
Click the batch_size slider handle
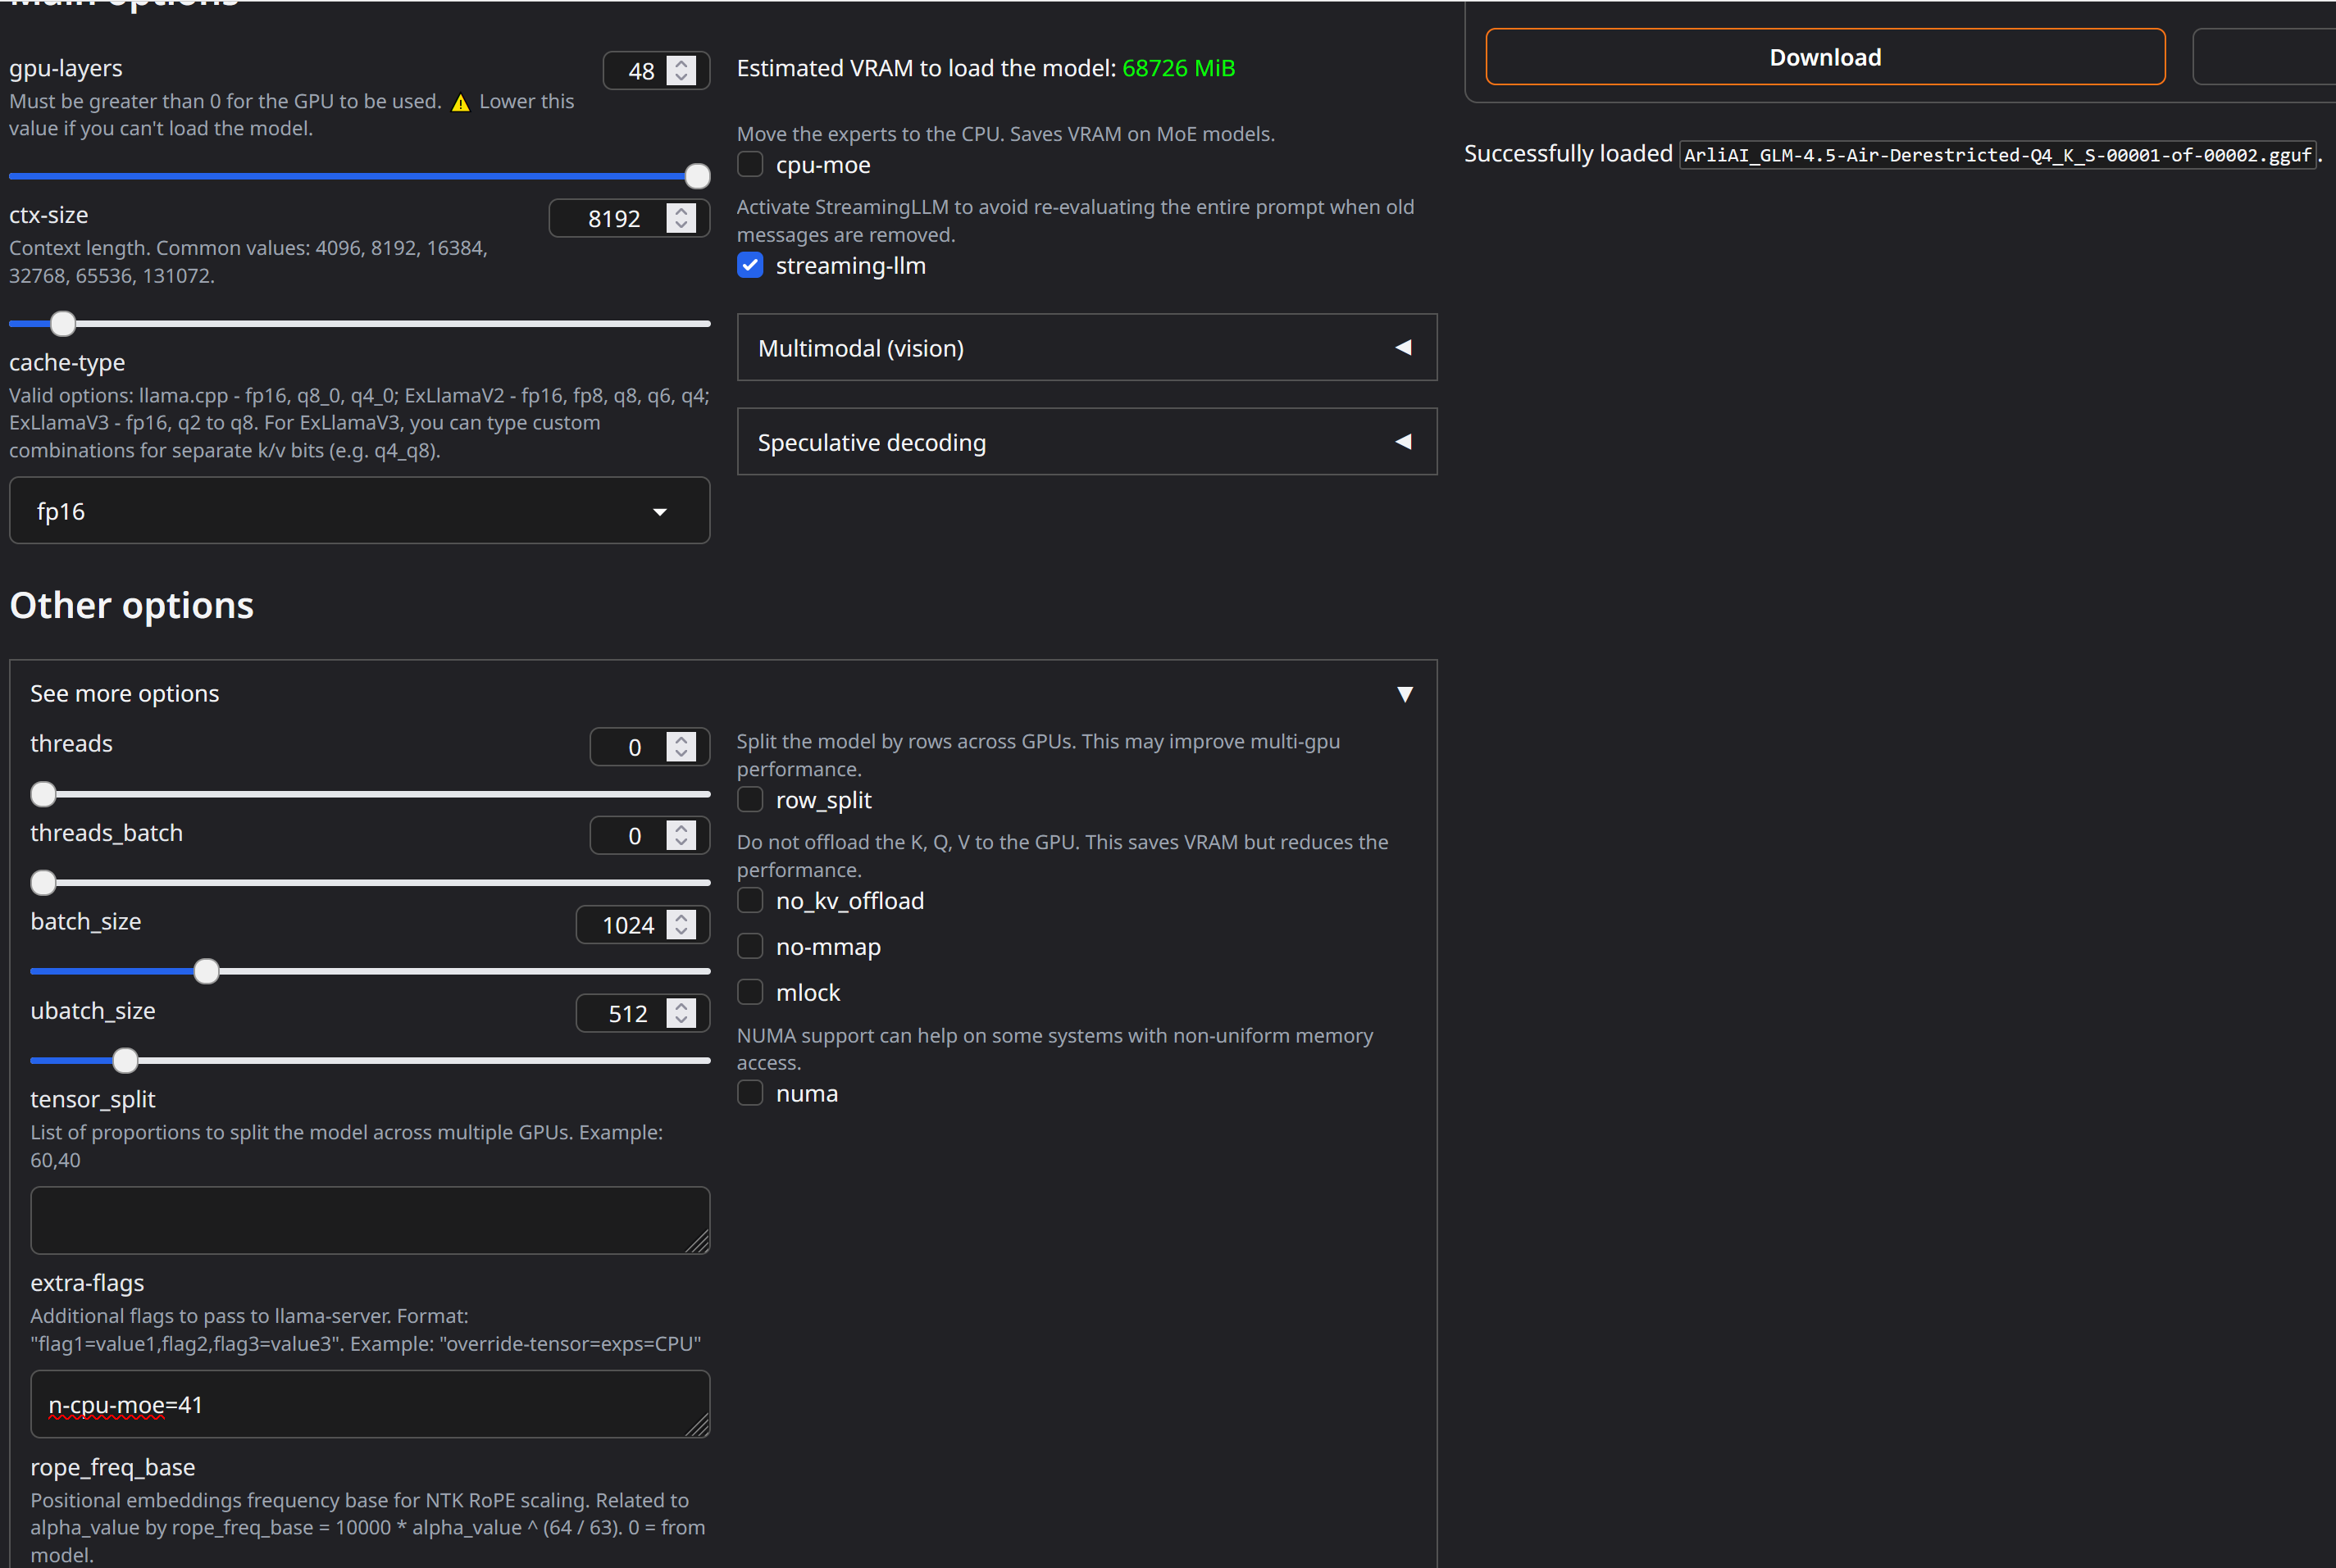point(206,971)
